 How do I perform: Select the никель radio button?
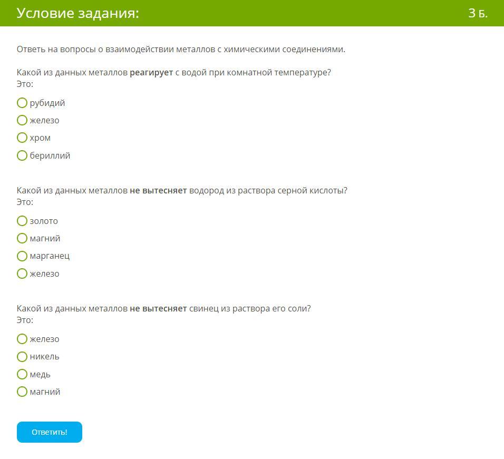tap(22, 356)
